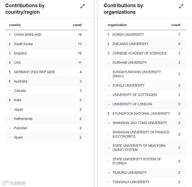The width and height of the screenshot is (192, 187).
Task: Expand the Contributions by country/region panel
Action: [82, 6]
